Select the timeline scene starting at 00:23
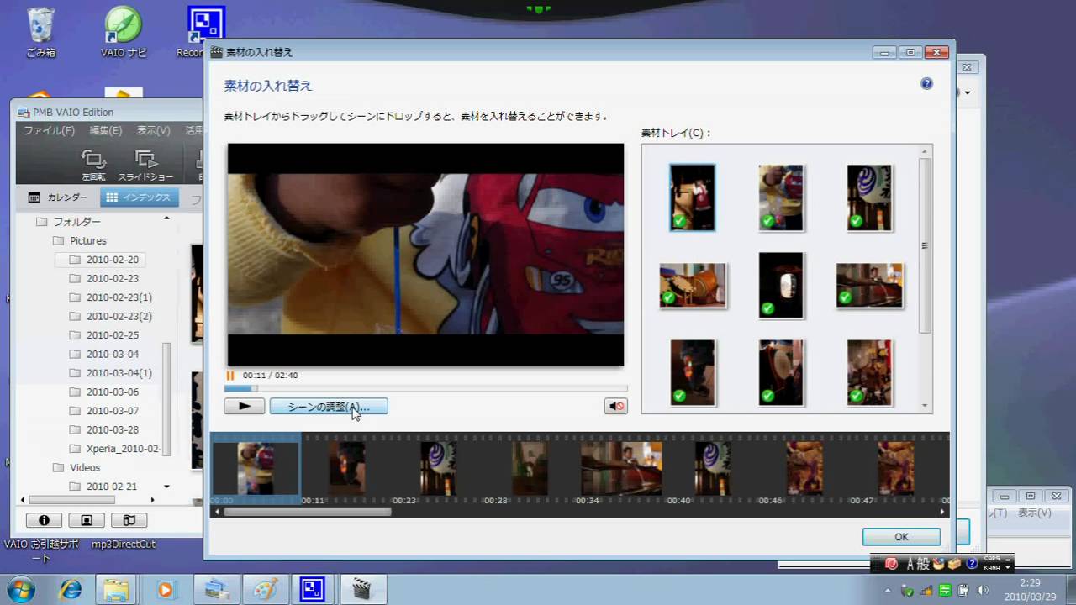This screenshot has height=605, width=1076. click(x=438, y=469)
